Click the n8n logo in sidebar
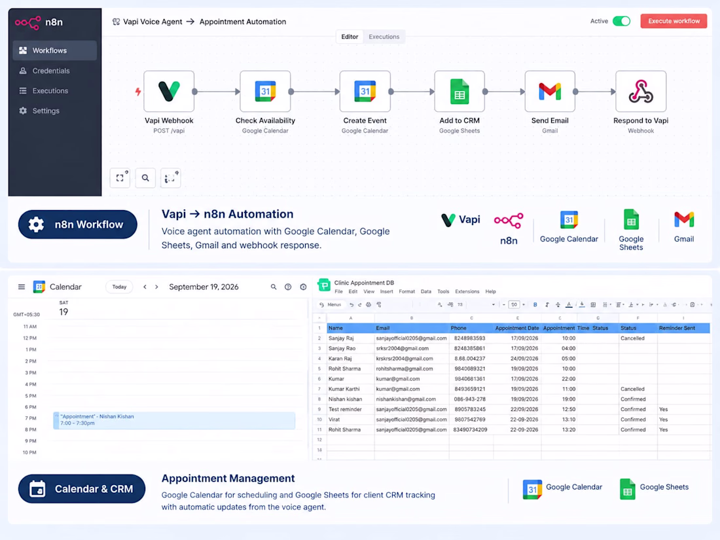Image resolution: width=720 pixels, height=540 pixels. point(28,22)
